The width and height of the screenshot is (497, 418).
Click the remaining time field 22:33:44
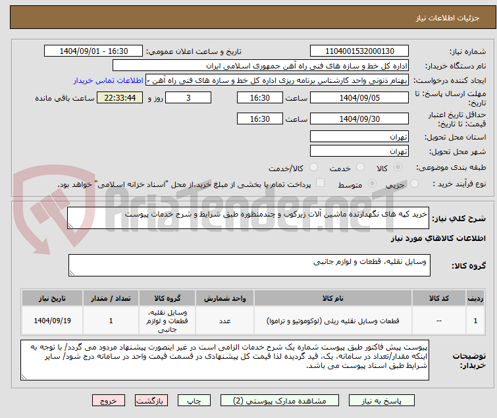[x=120, y=97]
